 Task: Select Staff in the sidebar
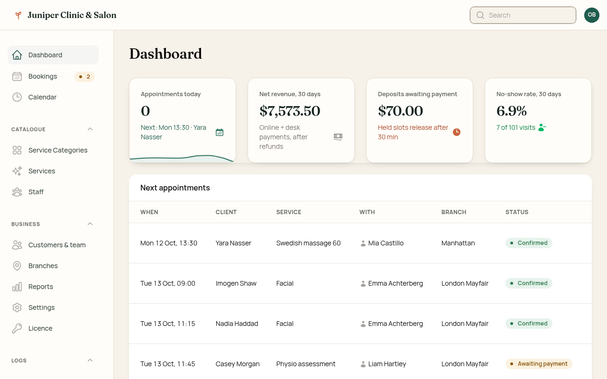53,192
